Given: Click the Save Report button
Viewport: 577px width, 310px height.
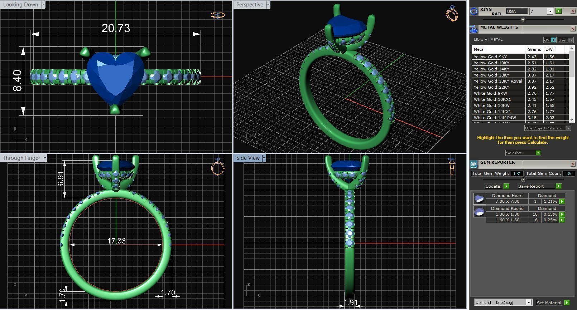Looking at the screenshot, I should tap(536, 186).
